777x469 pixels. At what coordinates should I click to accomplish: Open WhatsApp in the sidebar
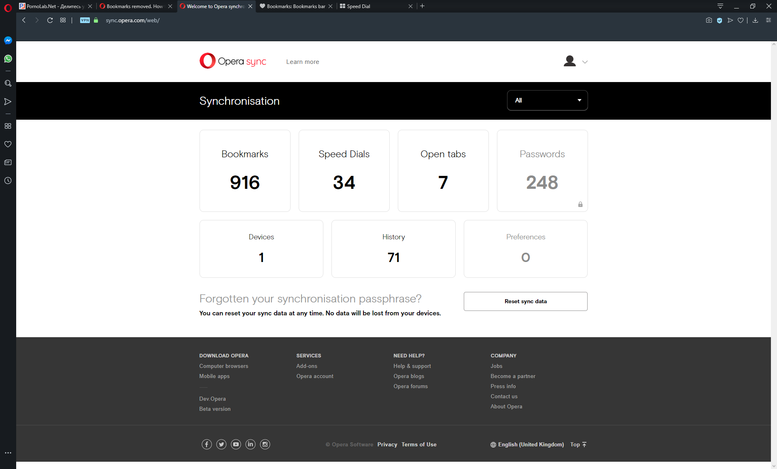8,59
